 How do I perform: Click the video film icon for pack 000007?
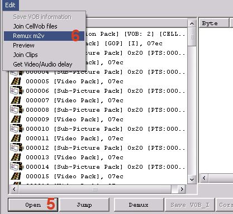16,101
